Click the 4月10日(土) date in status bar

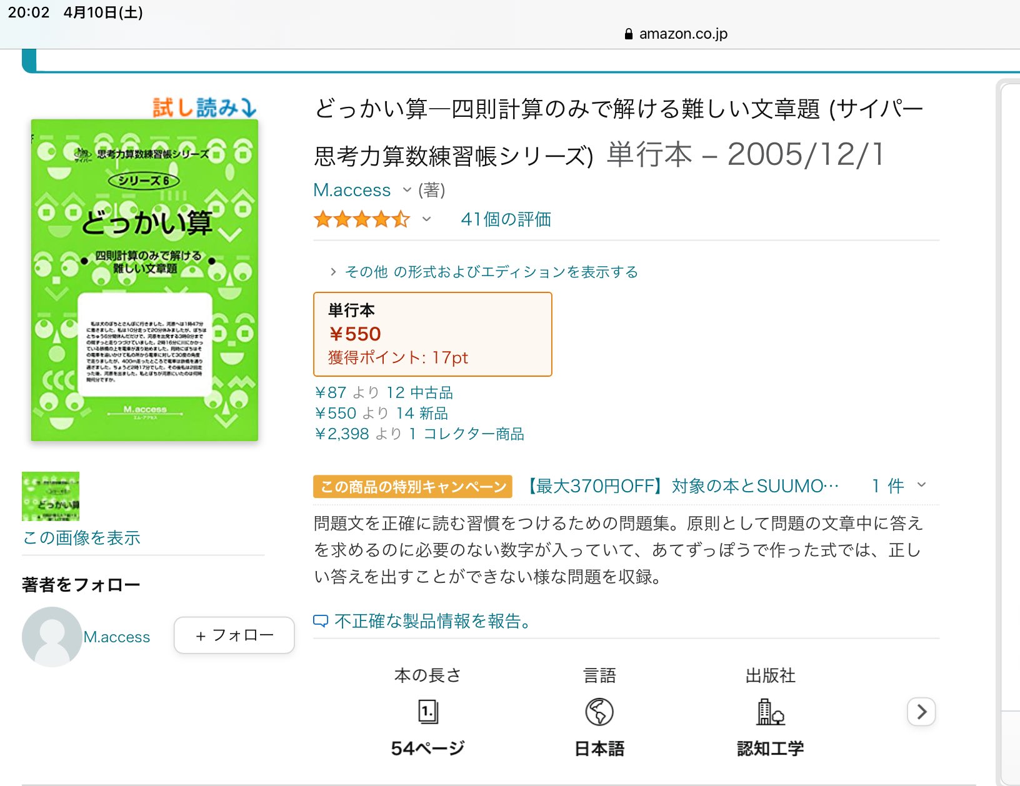pos(103,12)
